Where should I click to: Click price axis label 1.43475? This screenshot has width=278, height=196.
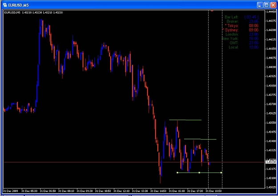pos(271,132)
